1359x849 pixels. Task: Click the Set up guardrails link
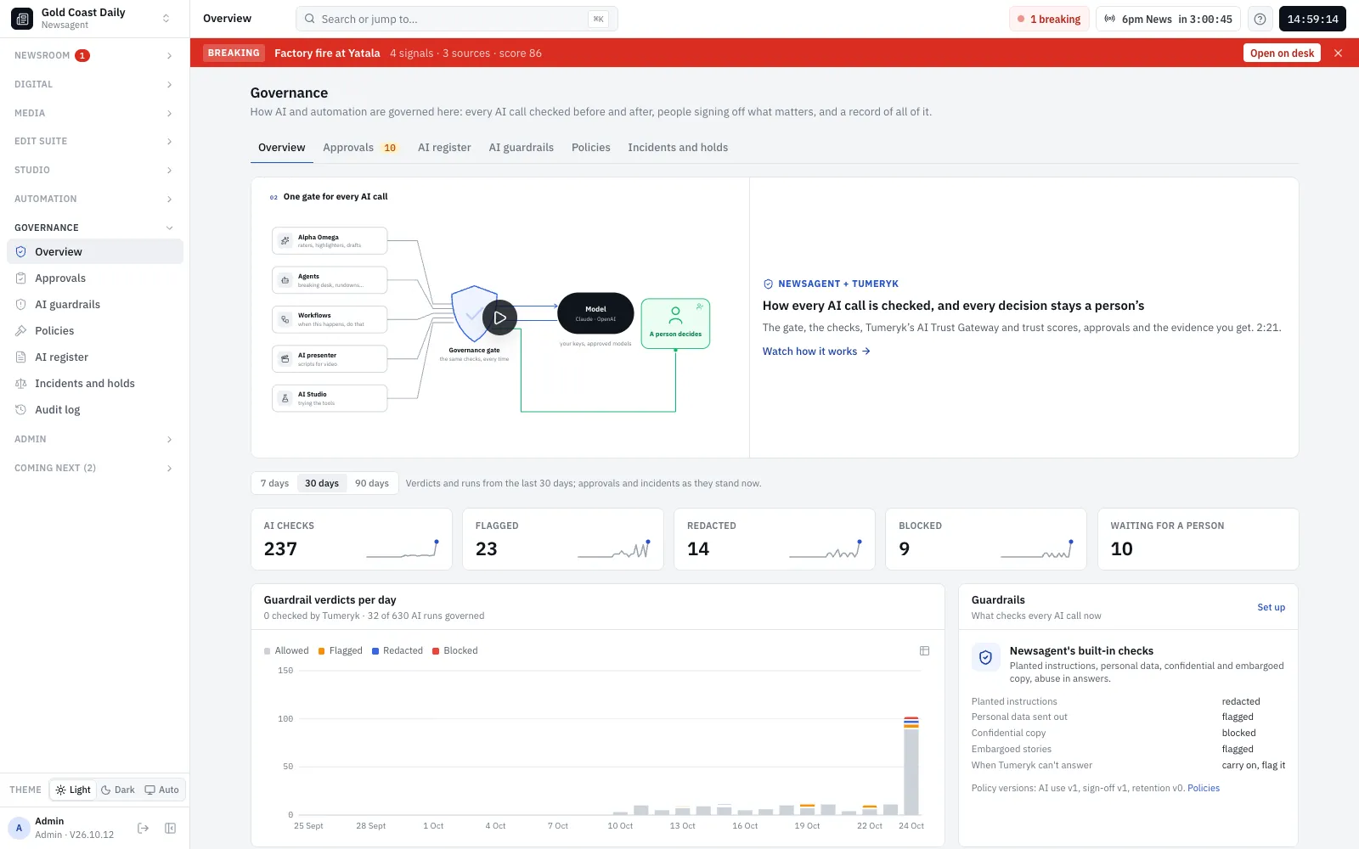point(1272,607)
